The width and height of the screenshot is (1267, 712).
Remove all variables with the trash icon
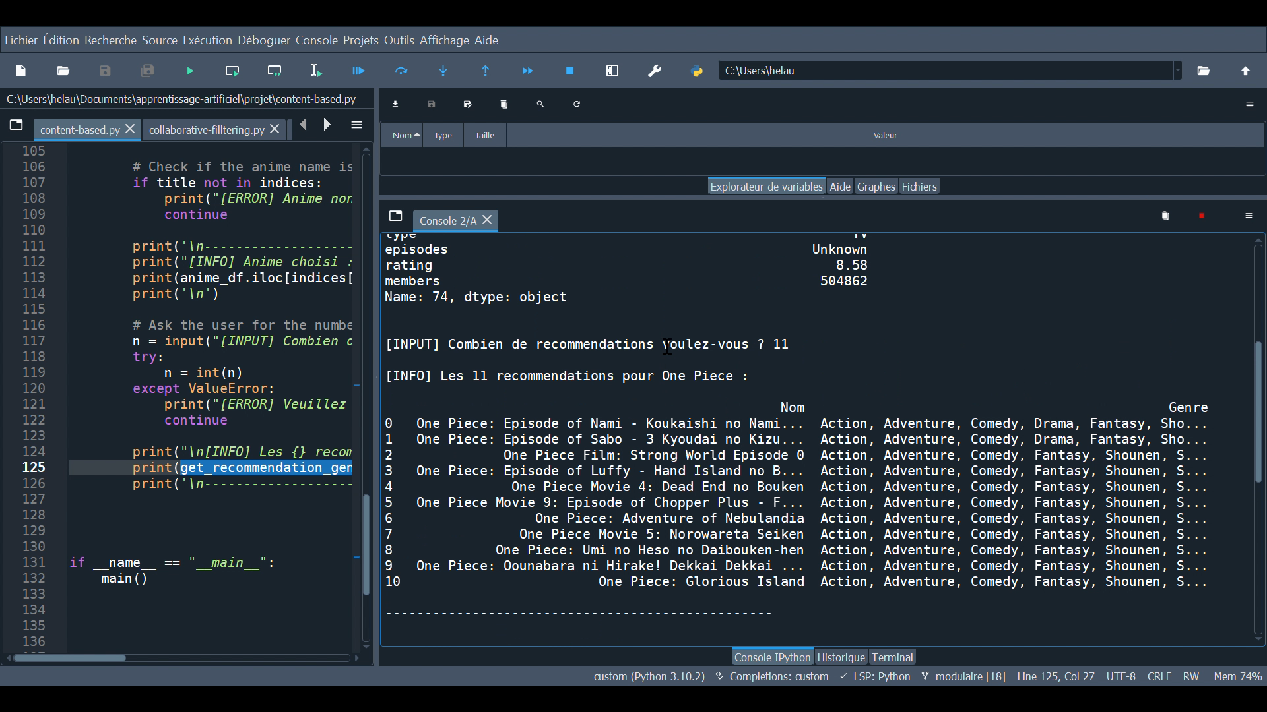point(504,104)
